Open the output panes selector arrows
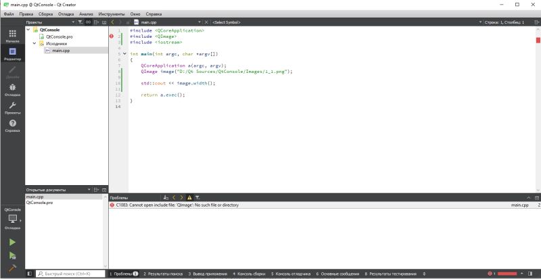Viewport: 541px width, 279px height. (424, 274)
